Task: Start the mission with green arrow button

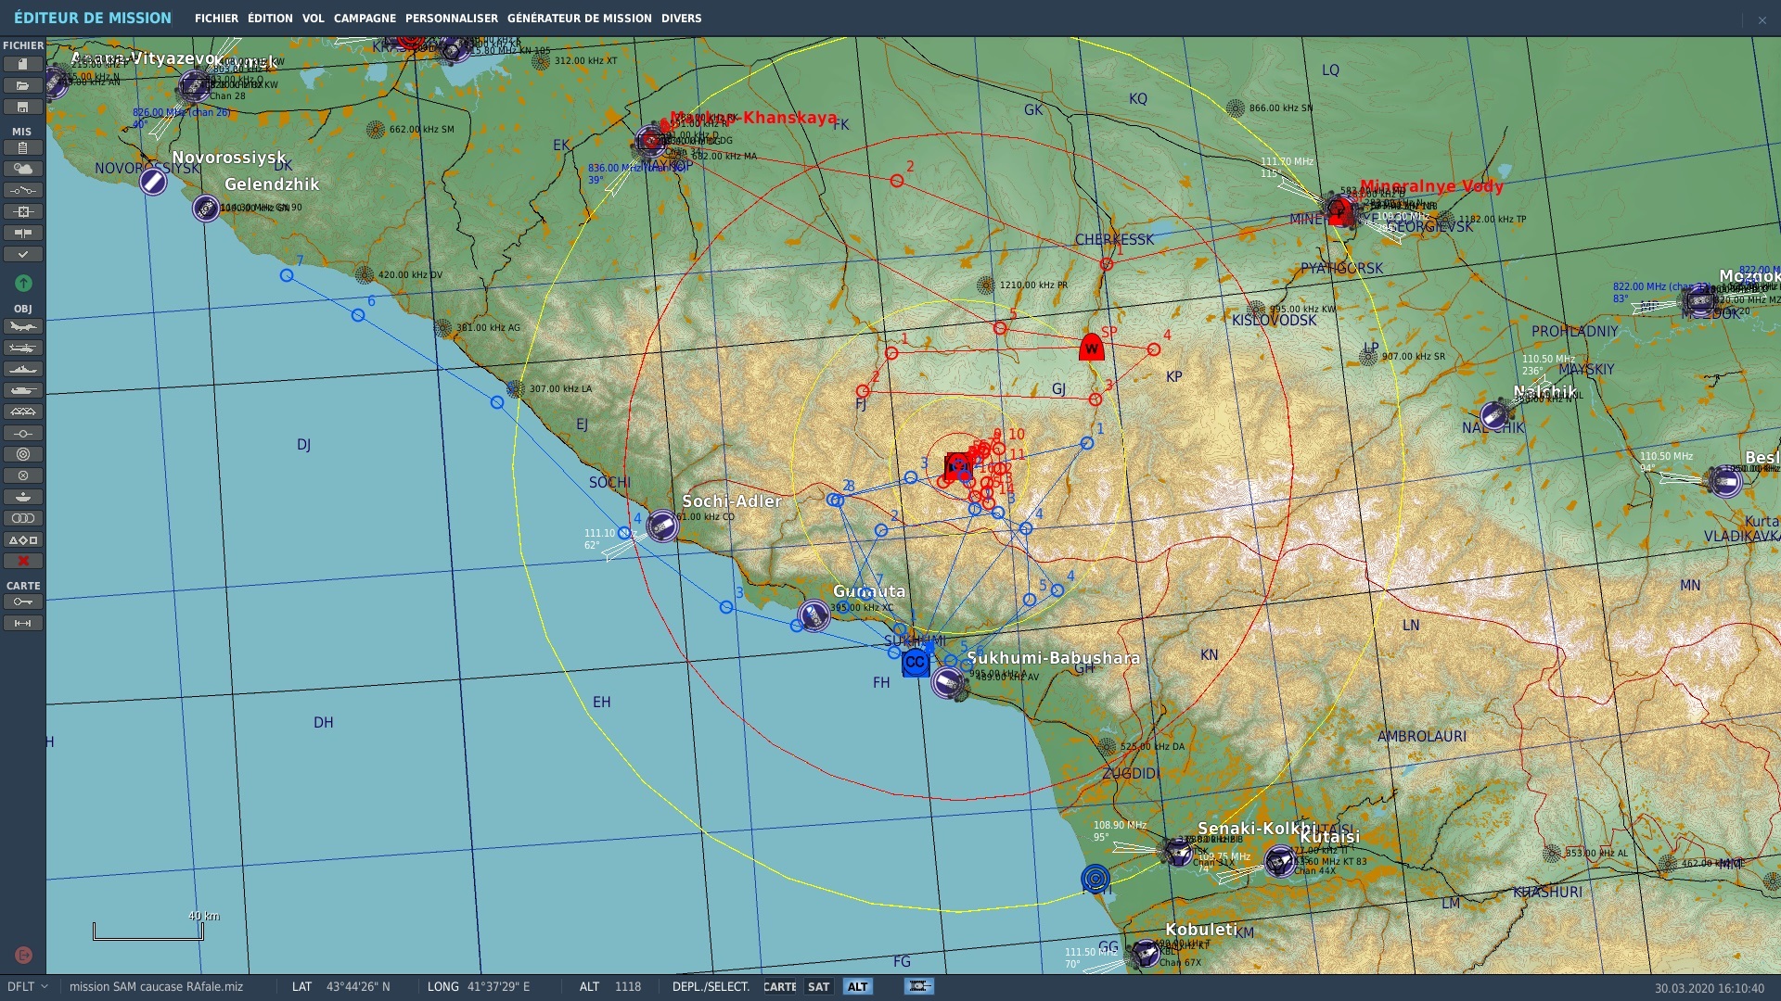Action: coord(23,283)
